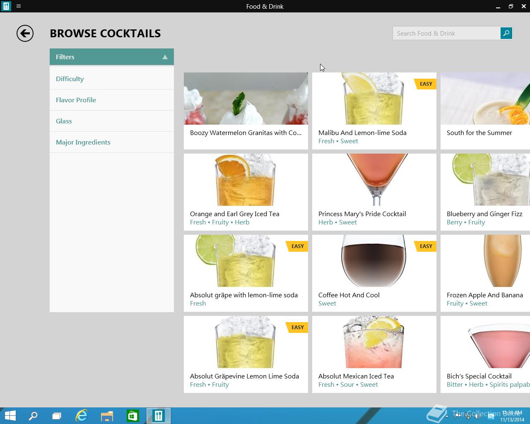This screenshot has width=530, height=424.
Task: Switch to Food & Drink taskbar icon
Action: coord(158,415)
